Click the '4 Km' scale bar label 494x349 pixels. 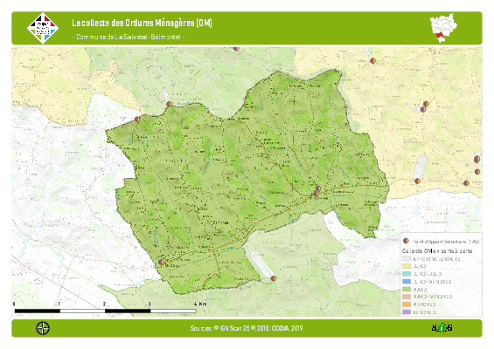pos(200,304)
